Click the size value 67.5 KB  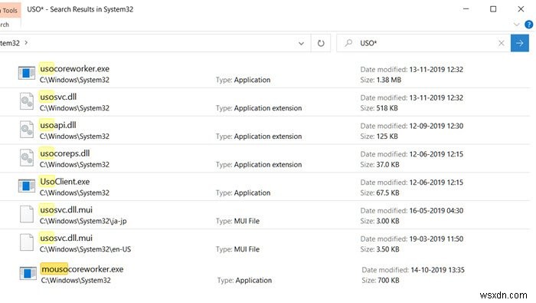[387, 193]
